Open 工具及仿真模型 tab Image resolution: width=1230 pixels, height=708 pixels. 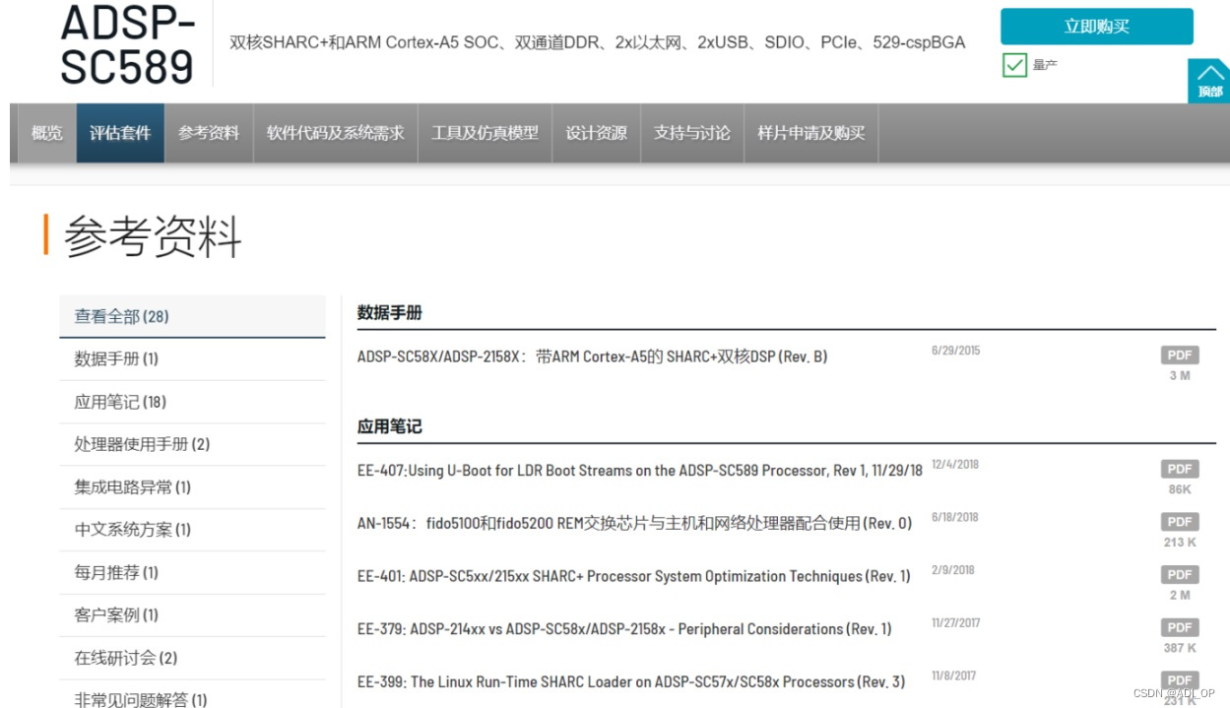pos(486,133)
